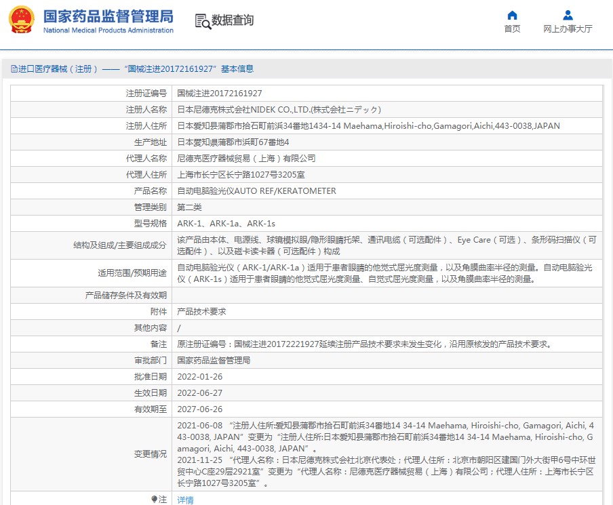613x505 pixels.
Task: Click the 适用范围/预期用途 description text
Action: (384, 273)
